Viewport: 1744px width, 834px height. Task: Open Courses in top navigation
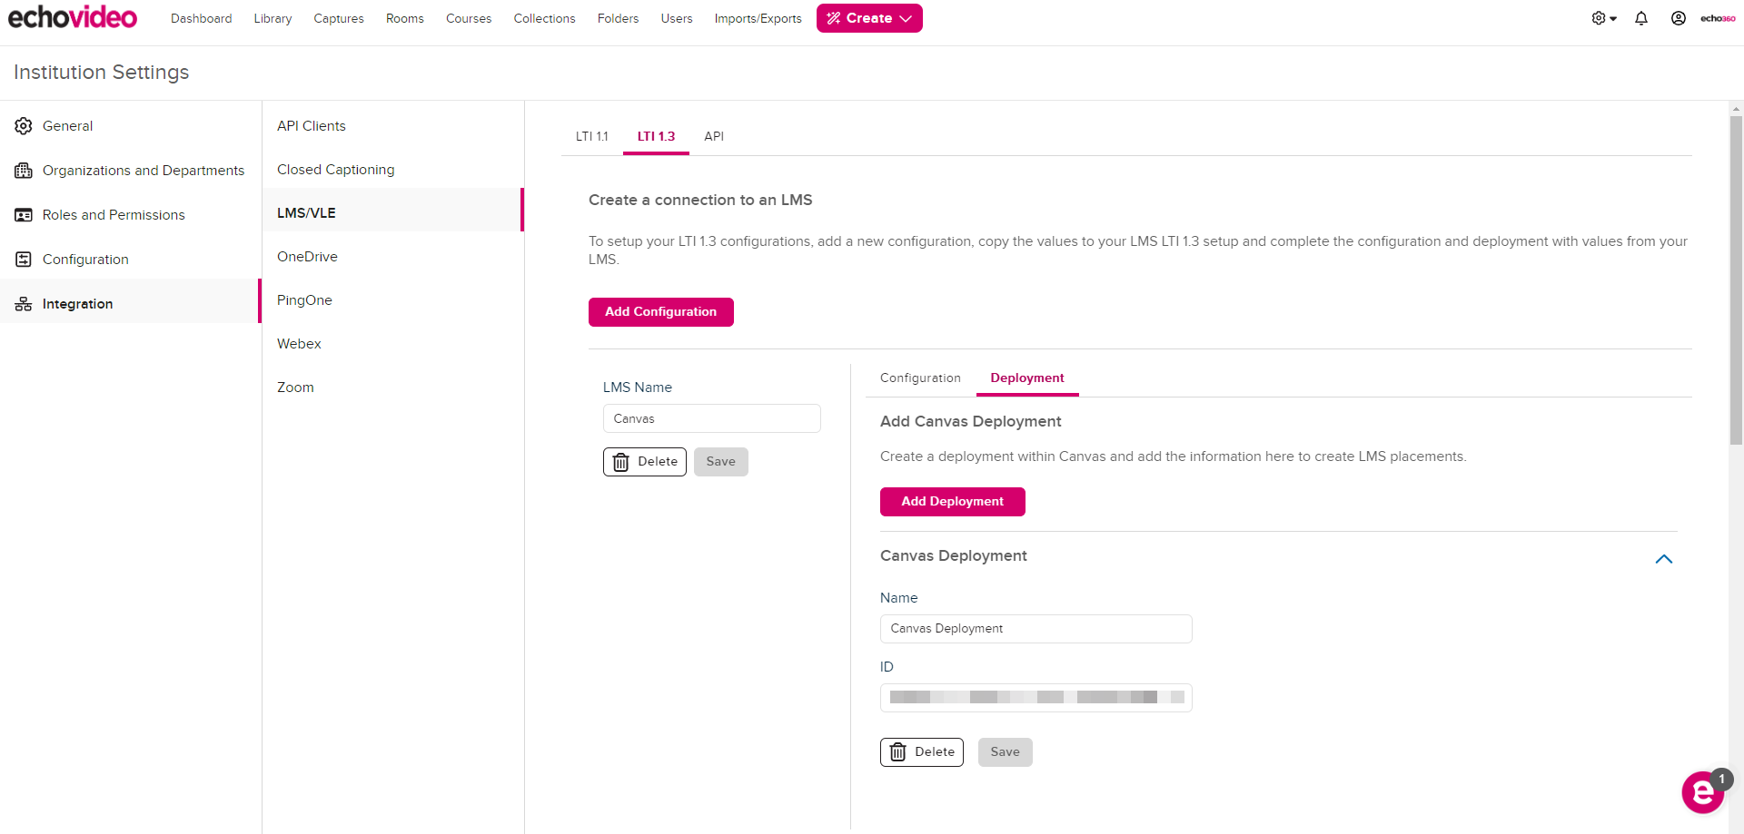[x=469, y=18]
